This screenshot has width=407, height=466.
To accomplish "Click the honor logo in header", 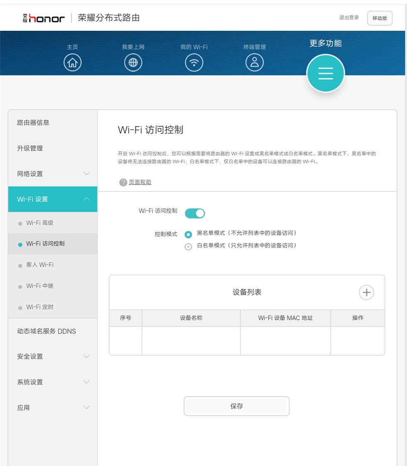I will click(x=44, y=18).
